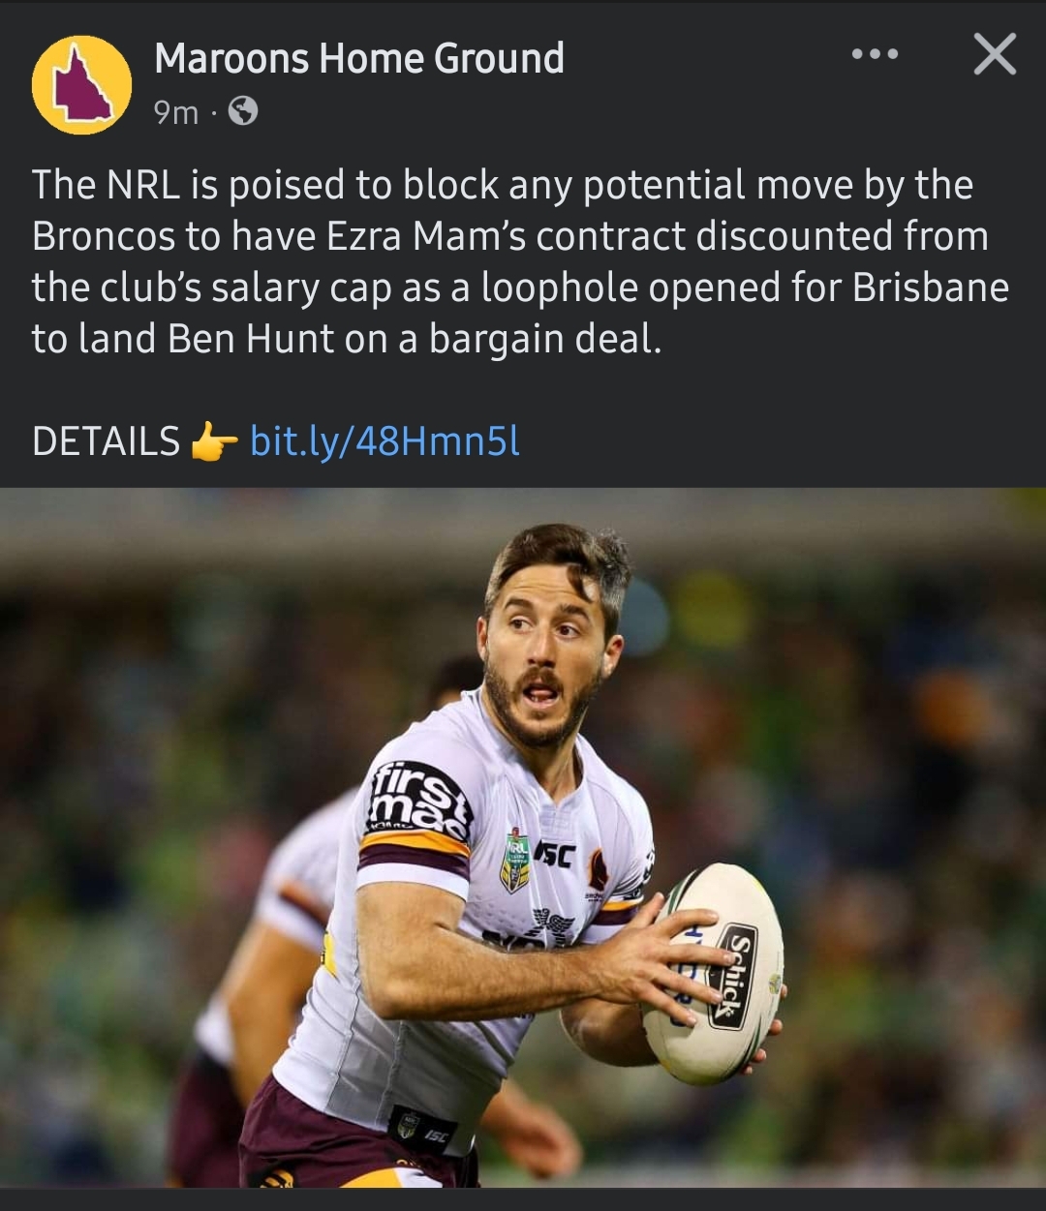Click the ISC tag on the maroon shorts
Viewport: 1046px width, 1211px height.
click(x=422, y=1130)
